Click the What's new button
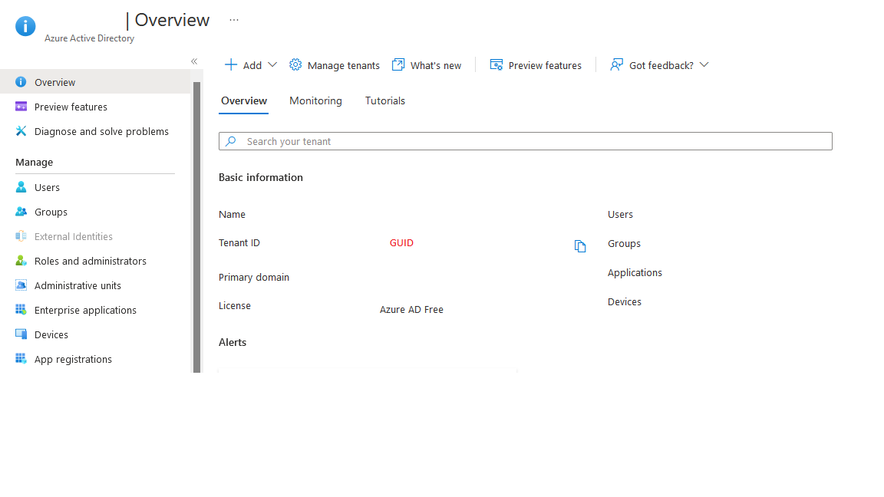 coord(426,65)
